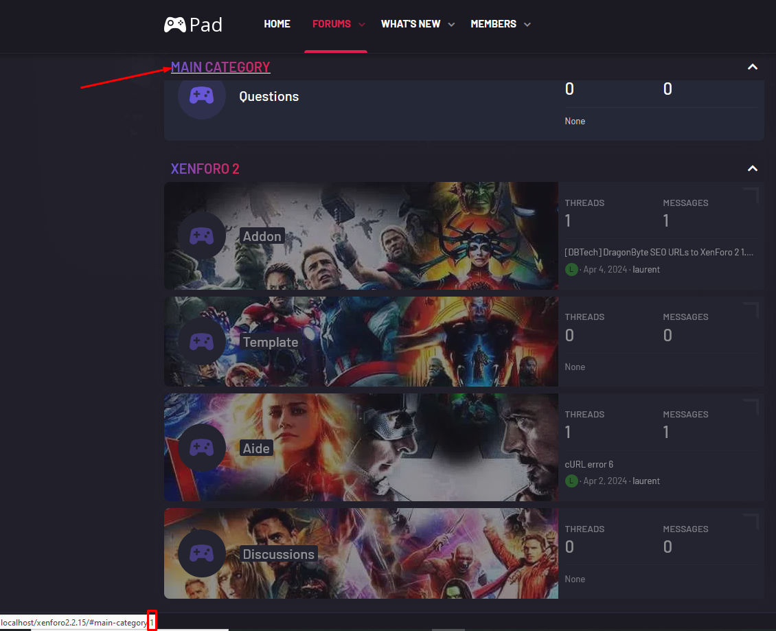Open the Members navigation item
The height and width of the screenshot is (631, 776).
[x=493, y=24]
